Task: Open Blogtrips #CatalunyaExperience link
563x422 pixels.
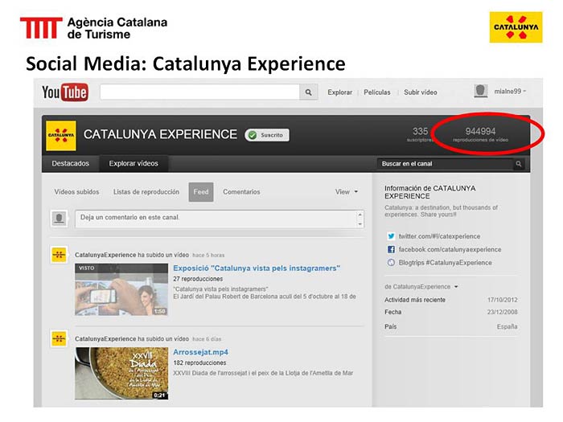Action: [x=446, y=263]
